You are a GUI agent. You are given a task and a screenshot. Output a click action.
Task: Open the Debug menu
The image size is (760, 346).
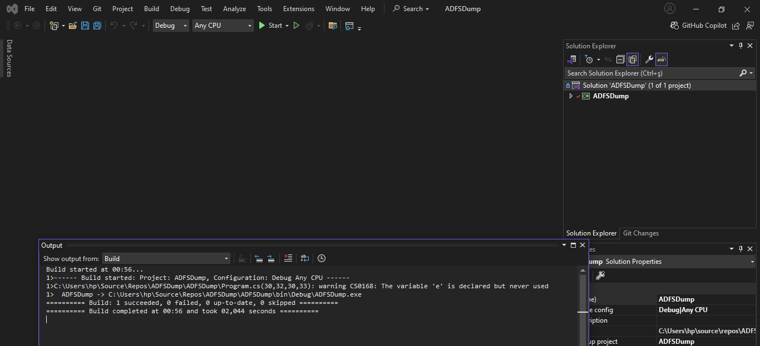[x=180, y=9]
